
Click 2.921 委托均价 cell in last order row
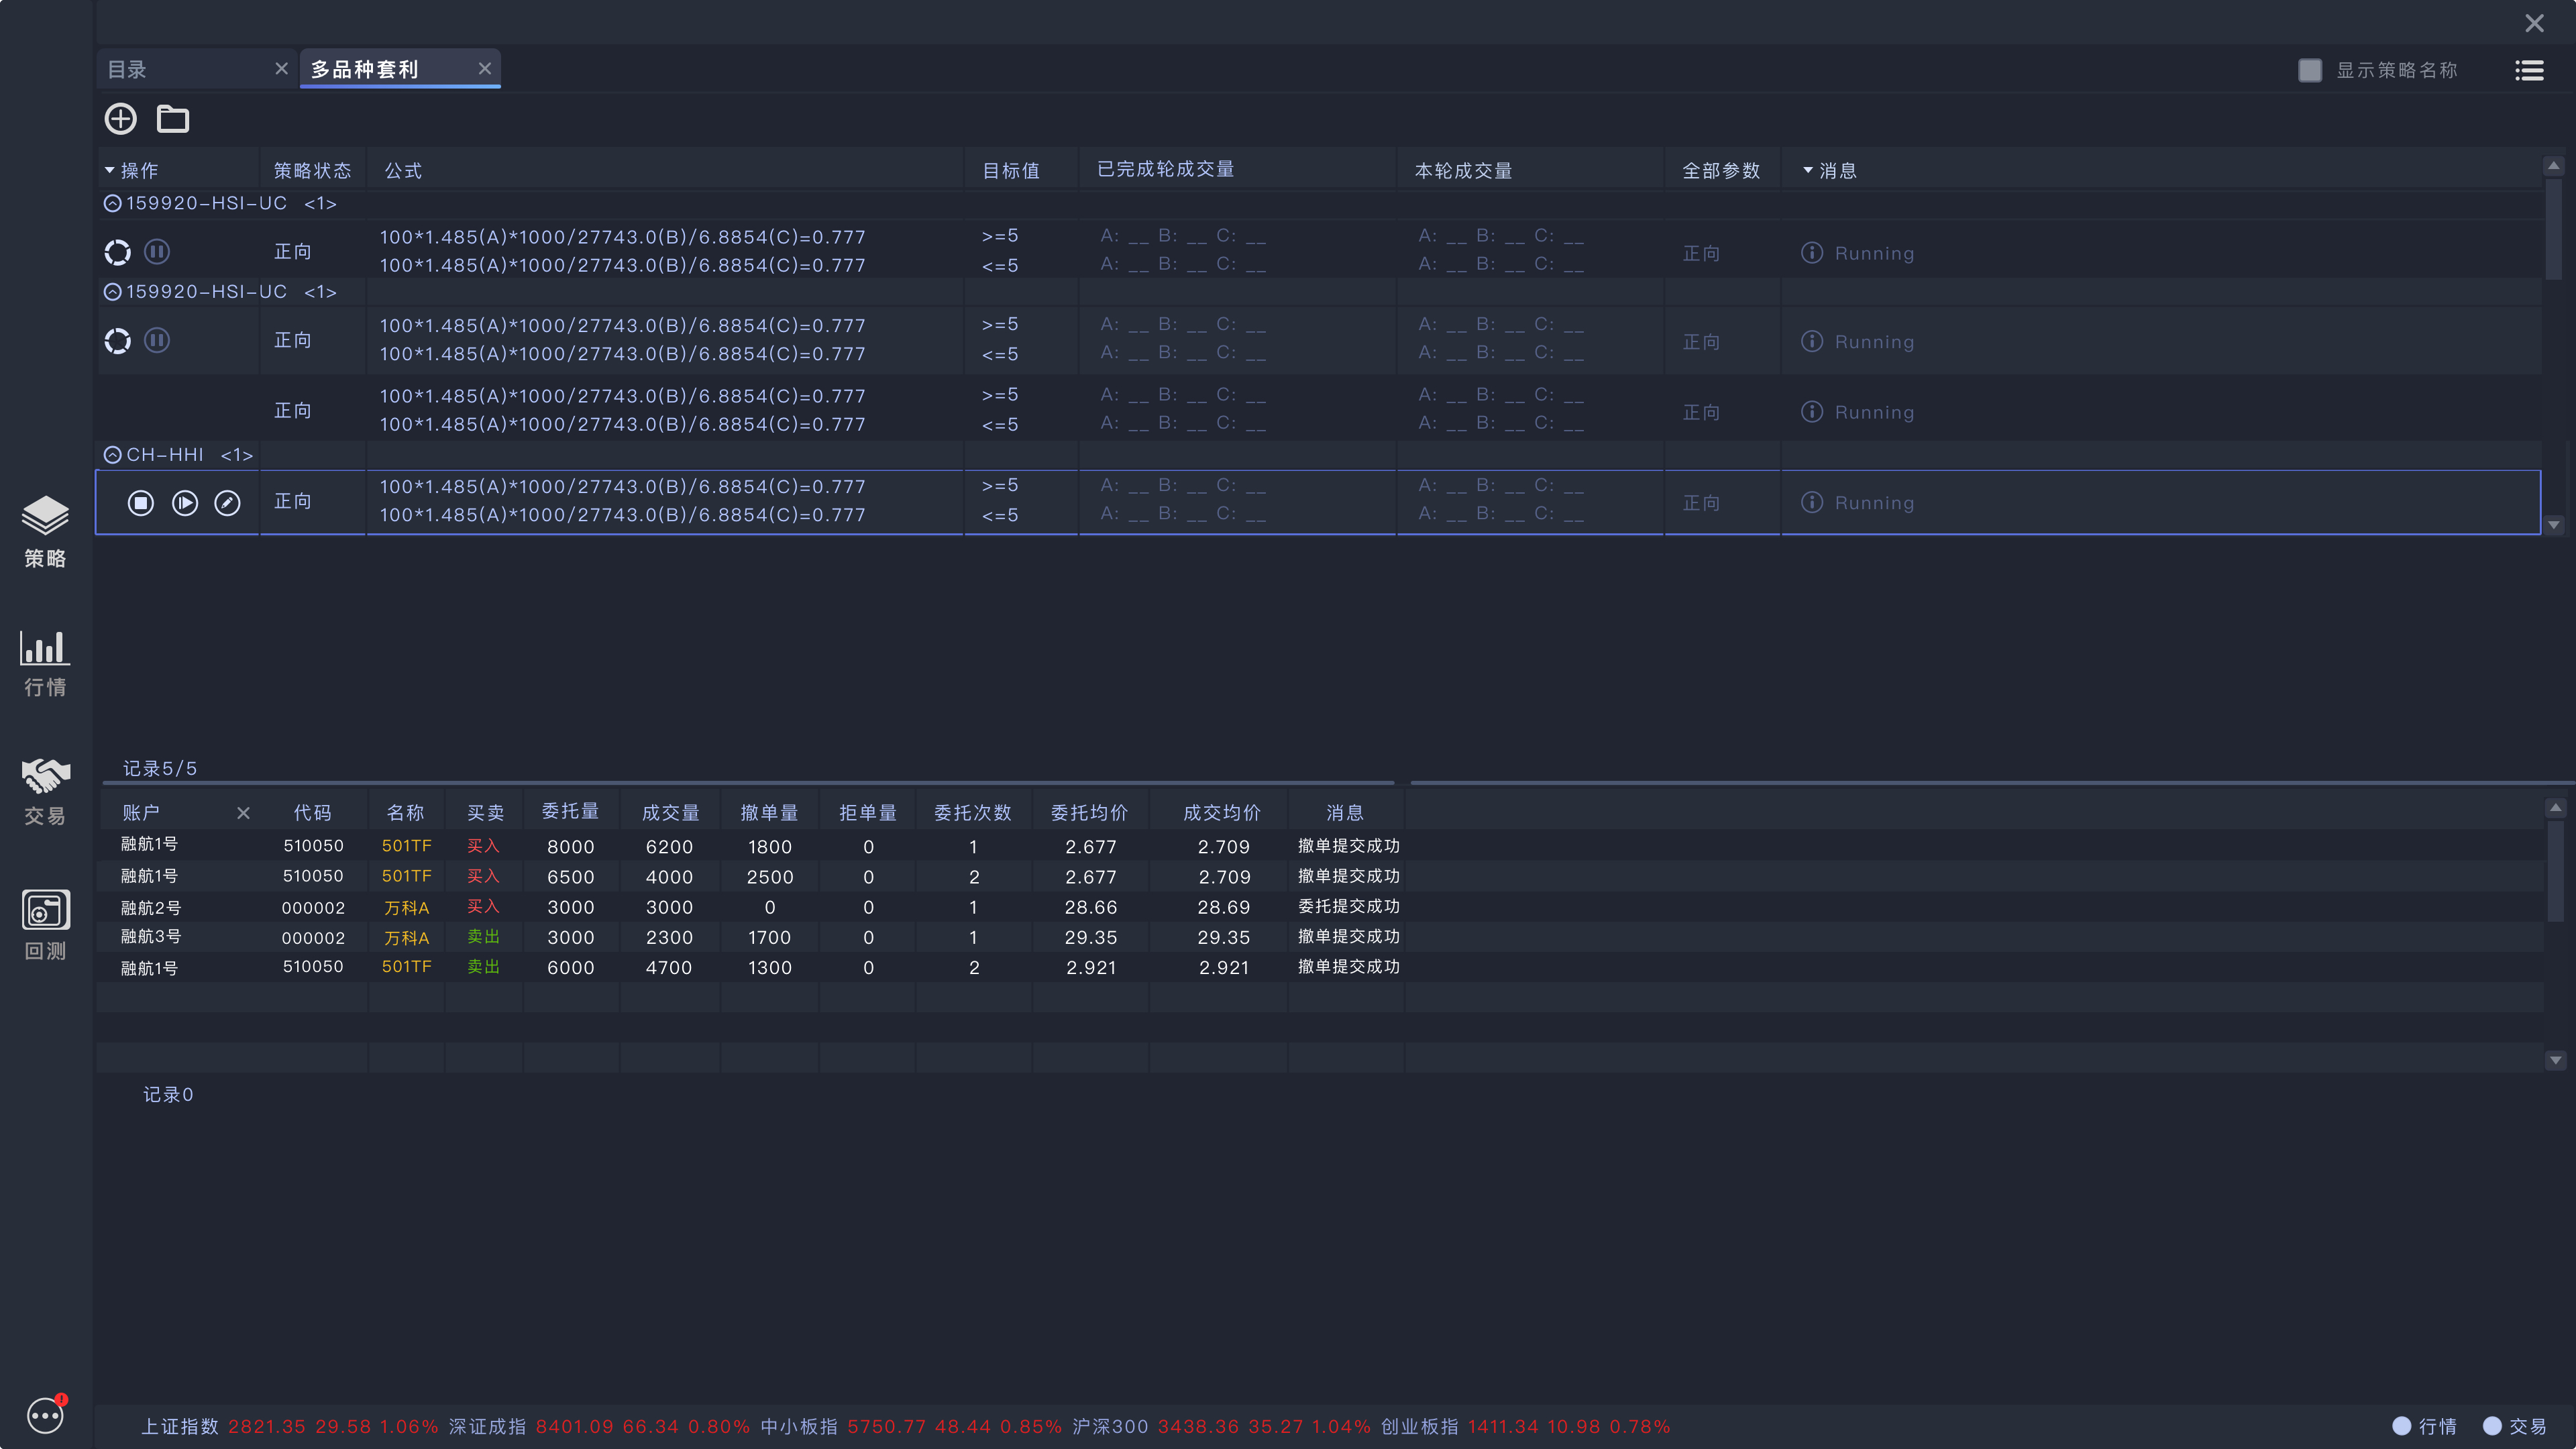coord(1090,968)
